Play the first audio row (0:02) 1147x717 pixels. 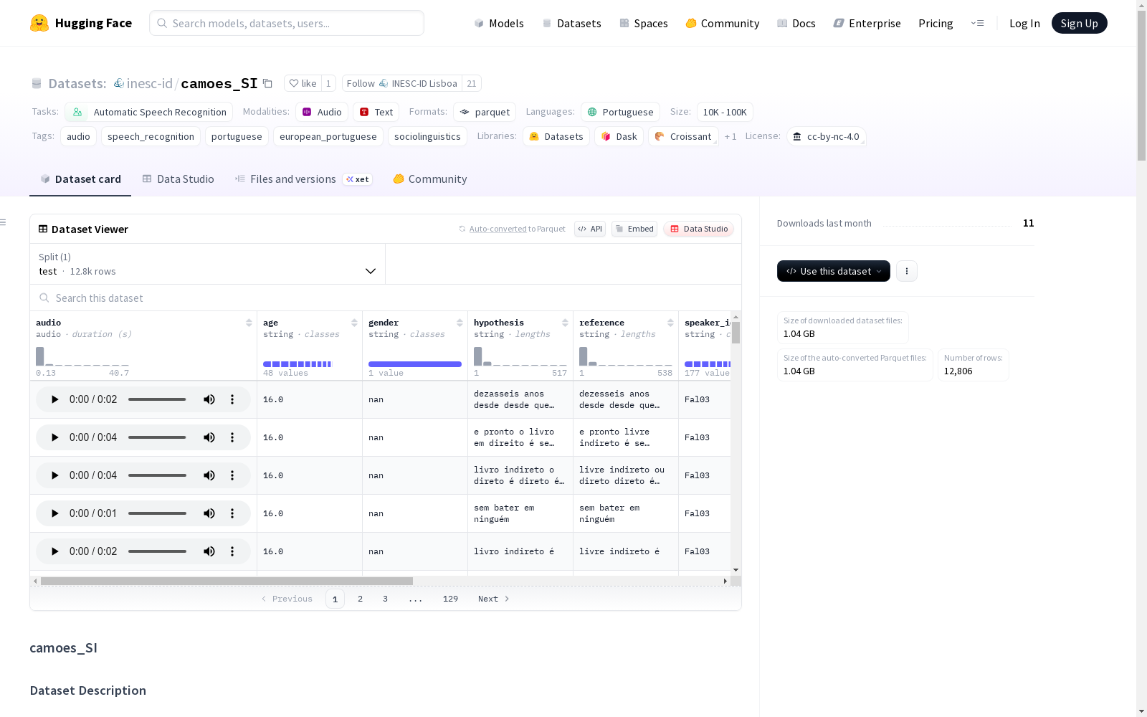54,399
